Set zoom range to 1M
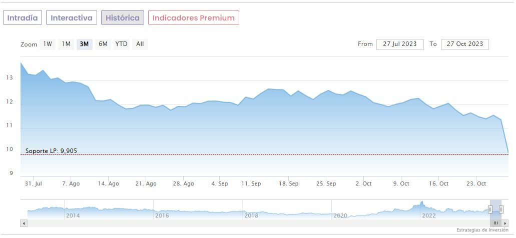Image resolution: width=516 pixels, height=238 pixels. (66, 44)
